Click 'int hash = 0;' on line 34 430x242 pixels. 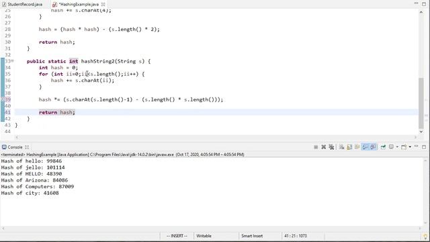point(58,67)
